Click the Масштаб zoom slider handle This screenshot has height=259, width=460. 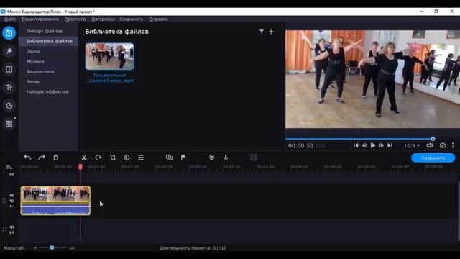[x=52, y=247]
